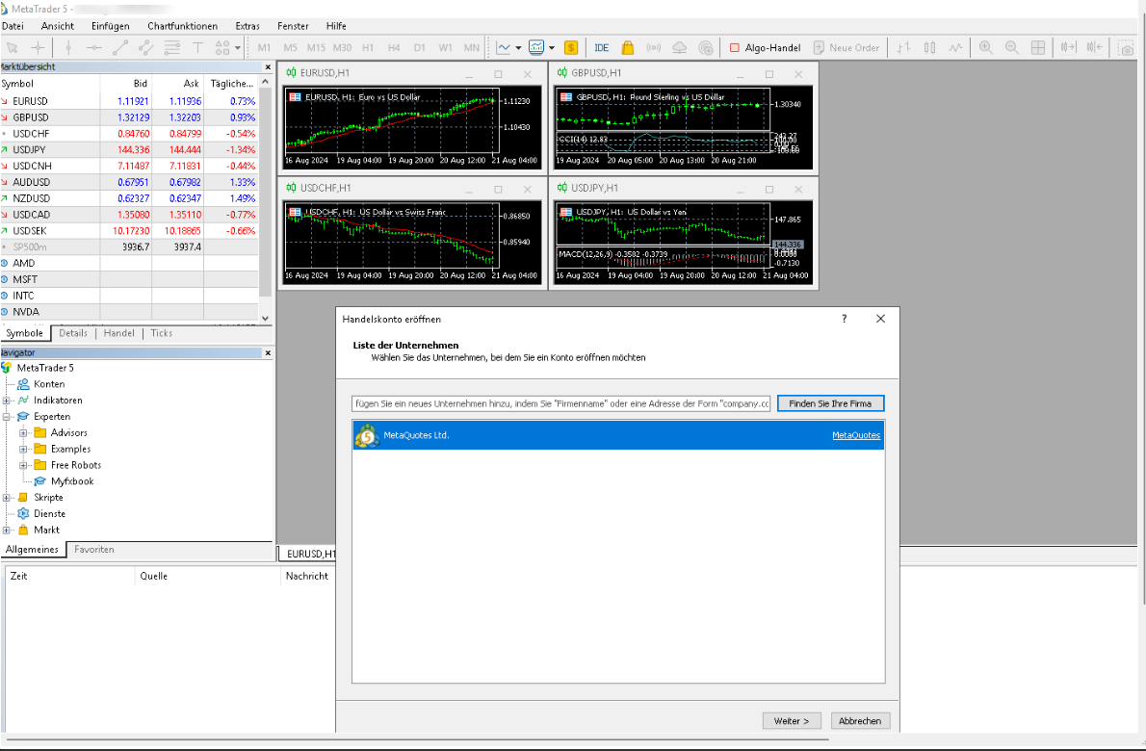The height and width of the screenshot is (751, 1146).
Task: Zoom in on the chart
Action: coord(985,46)
